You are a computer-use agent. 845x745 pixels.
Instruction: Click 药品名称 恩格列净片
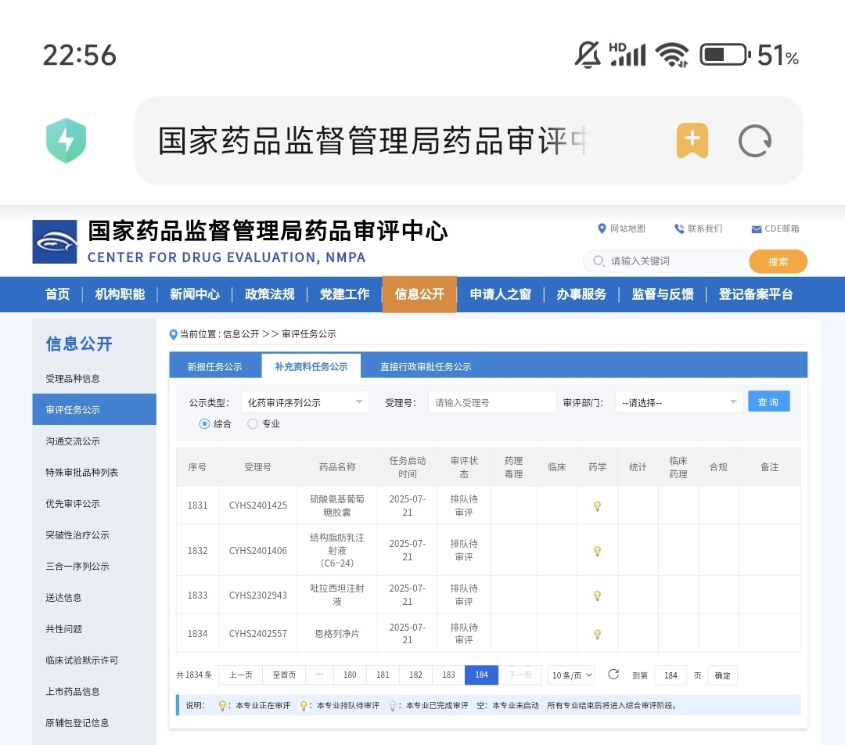(x=336, y=633)
